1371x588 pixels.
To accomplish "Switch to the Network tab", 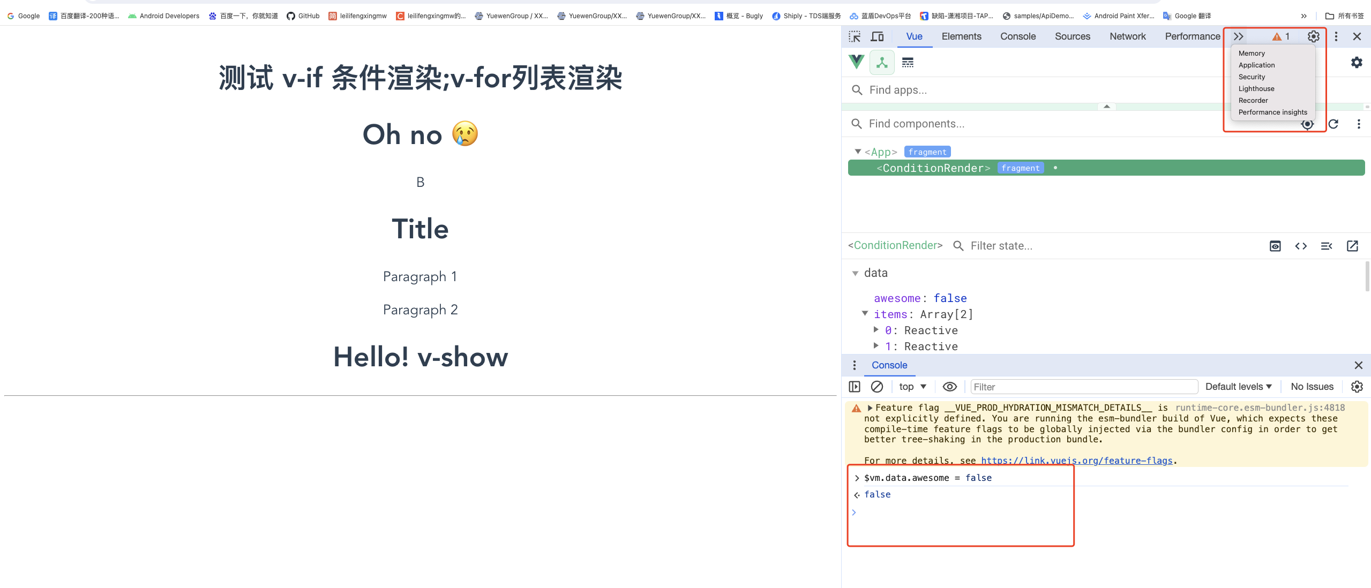I will (x=1127, y=36).
